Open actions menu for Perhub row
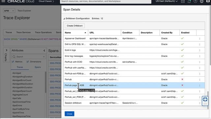 (200, 80)
